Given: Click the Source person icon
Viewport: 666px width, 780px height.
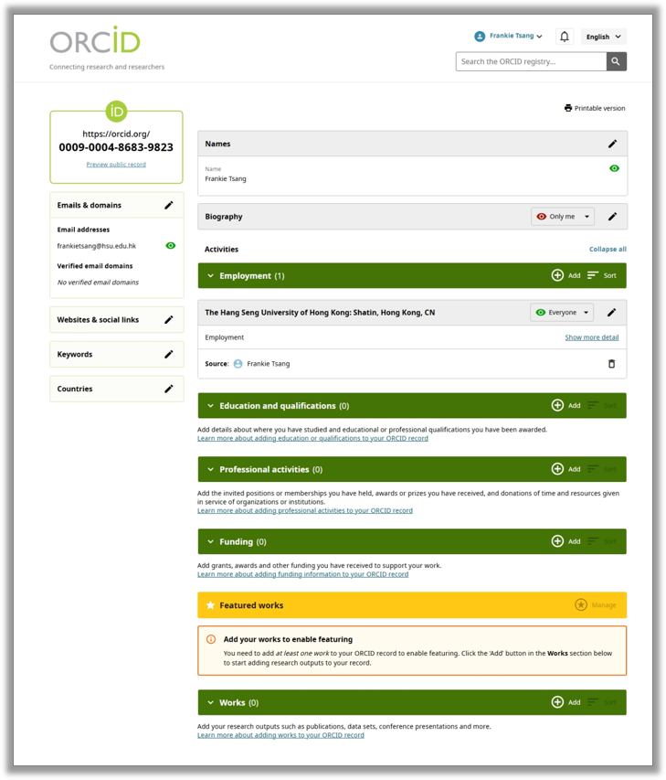Looking at the screenshot, I should click(238, 364).
